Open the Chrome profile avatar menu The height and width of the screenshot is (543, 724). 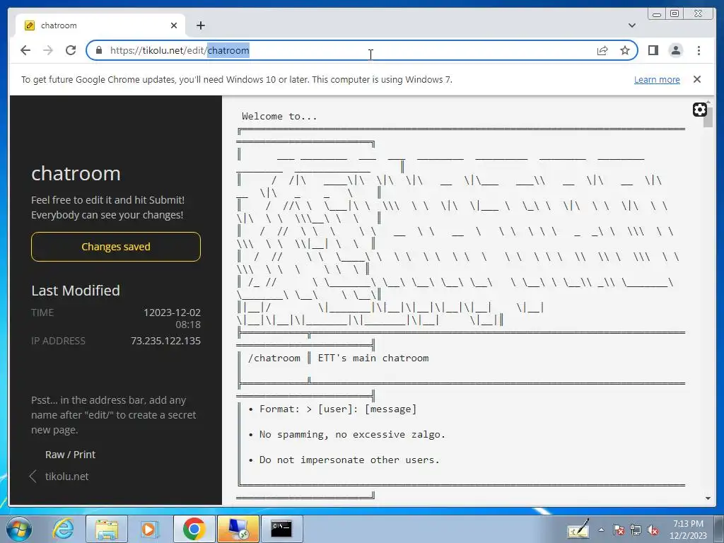pyautogui.click(x=675, y=50)
